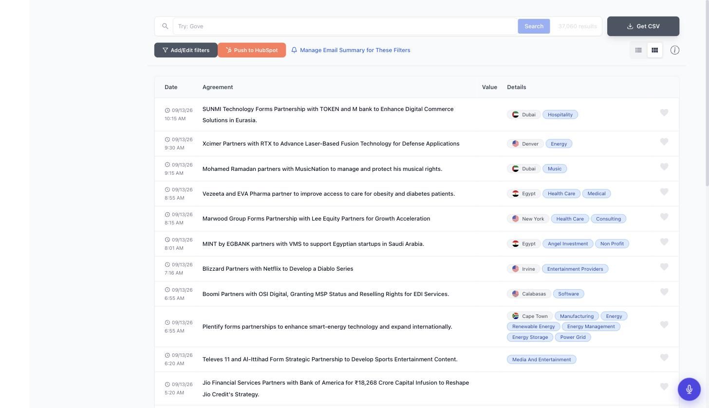Viewport: 709px width, 408px height.
Task: Favorite the Televes 11 and Al-Ittihad agreement
Action: click(x=664, y=357)
